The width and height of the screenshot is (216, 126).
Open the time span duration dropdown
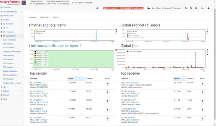[x=164, y=8]
